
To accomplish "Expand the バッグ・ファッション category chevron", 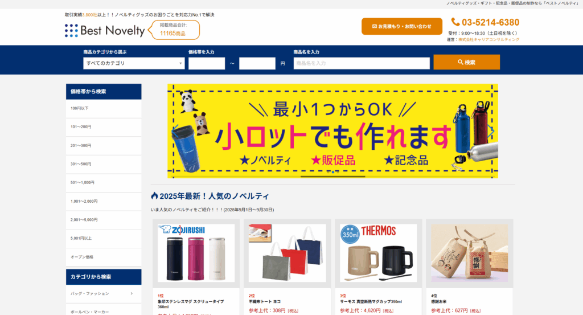I will click(132, 293).
